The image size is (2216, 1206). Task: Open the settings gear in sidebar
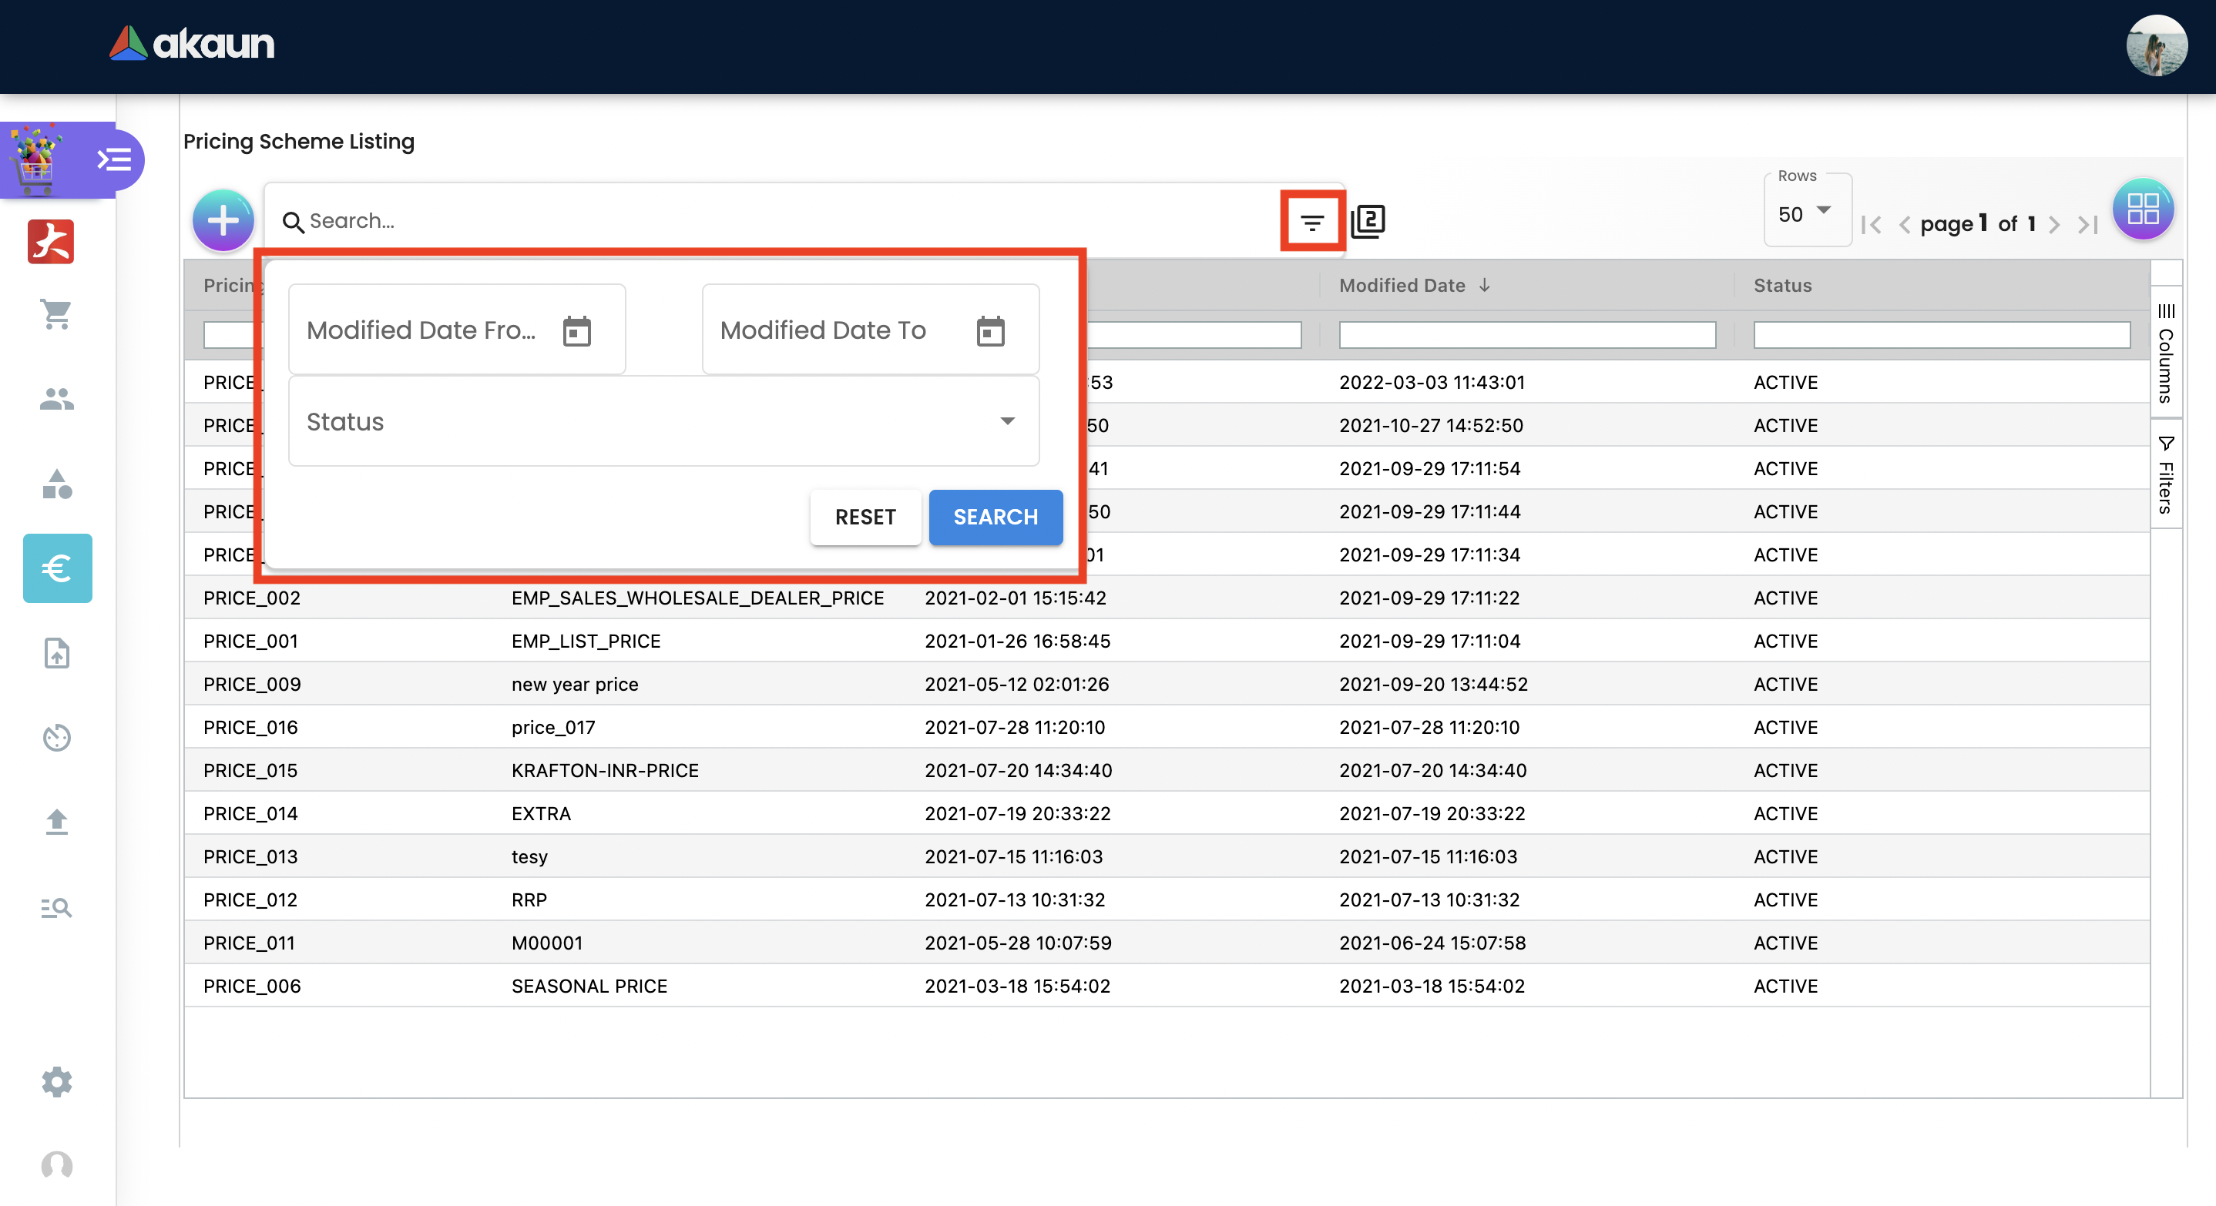[57, 1081]
